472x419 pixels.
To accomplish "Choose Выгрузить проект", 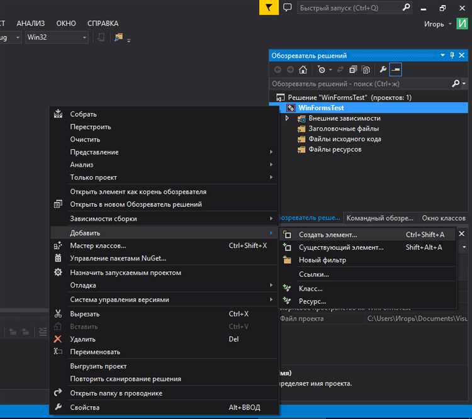I will (x=164, y=366).
